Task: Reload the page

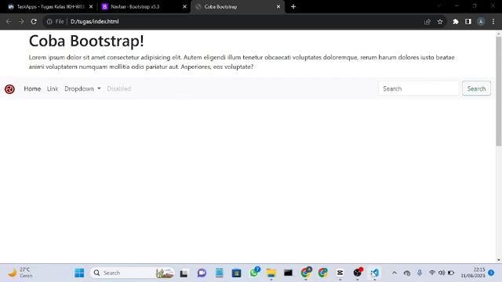Action: pos(34,21)
